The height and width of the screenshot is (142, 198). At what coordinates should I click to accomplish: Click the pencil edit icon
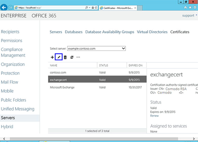click(59, 57)
